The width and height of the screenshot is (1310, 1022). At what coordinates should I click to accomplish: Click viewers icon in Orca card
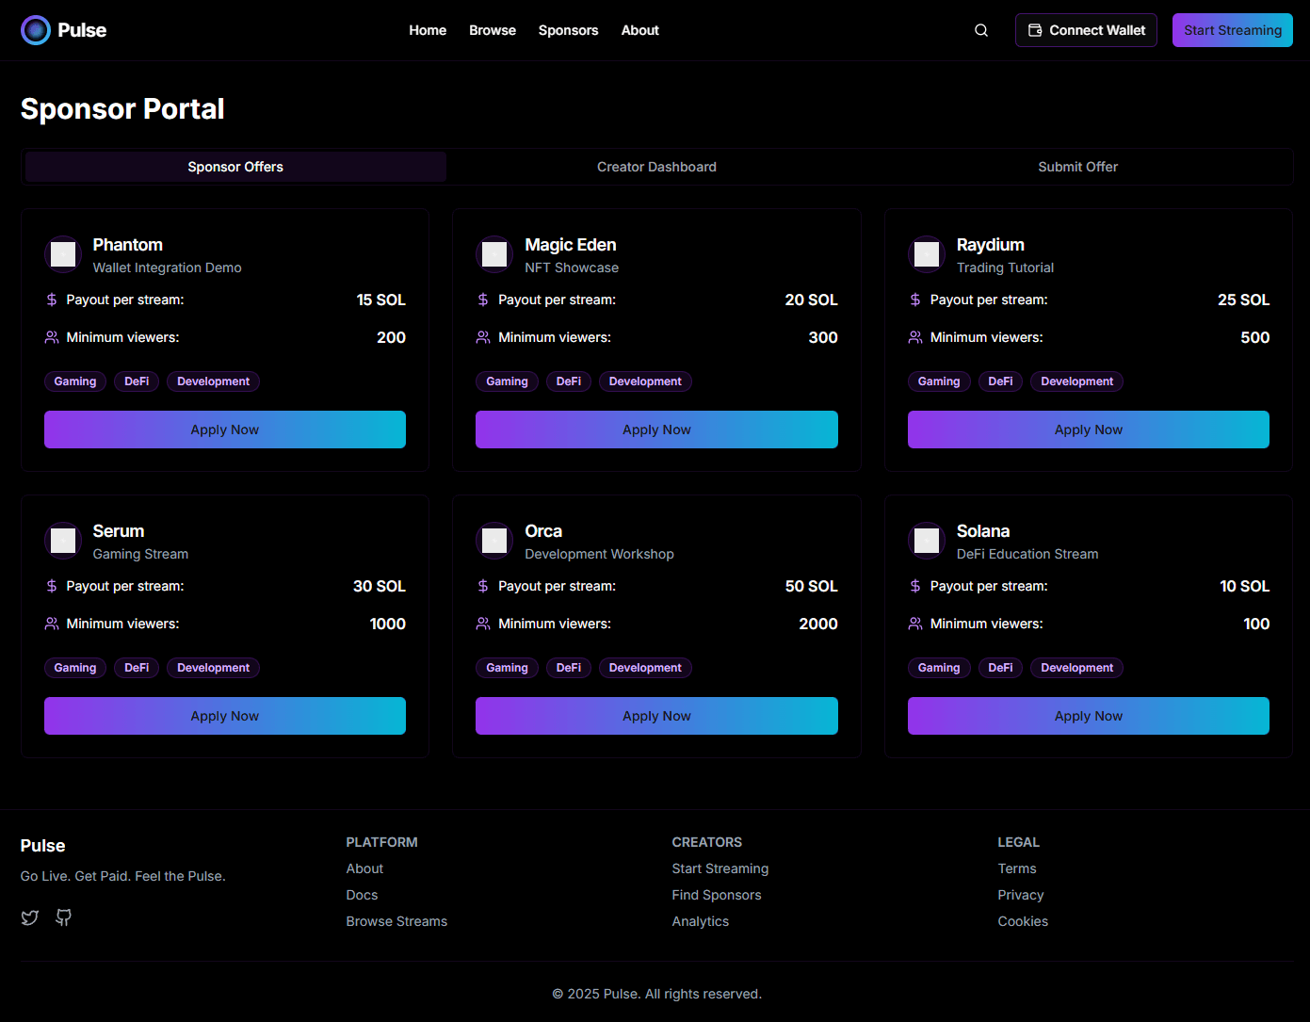point(483,624)
